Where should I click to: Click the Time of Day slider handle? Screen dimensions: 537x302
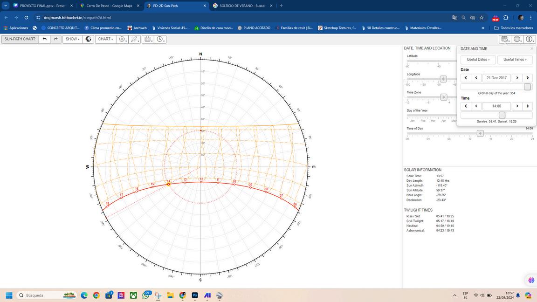tap(480, 133)
